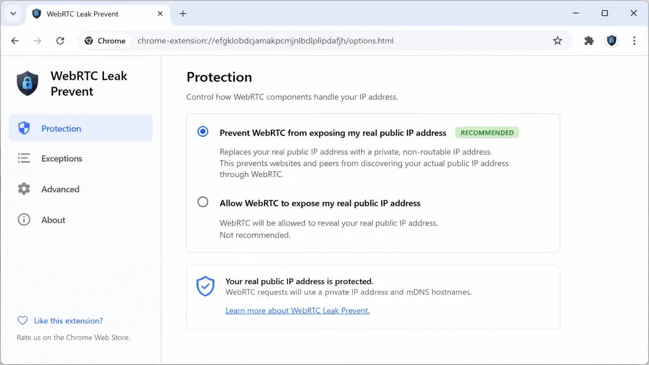Open the tab search dropdown arrow
This screenshot has height=365, width=649.
[13, 14]
